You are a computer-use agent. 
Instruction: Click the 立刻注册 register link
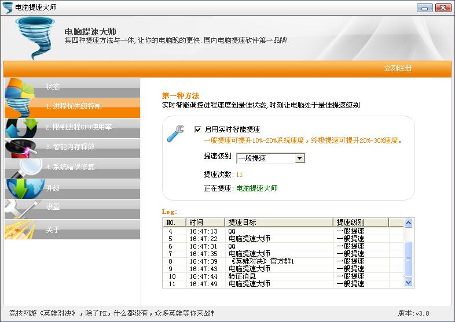point(398,68)
